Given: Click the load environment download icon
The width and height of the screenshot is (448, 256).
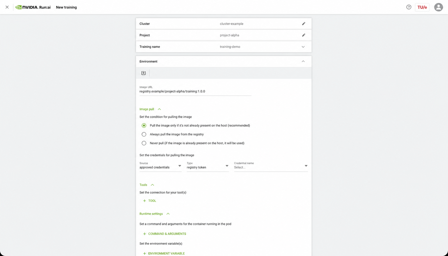Looking at the screenshot, I should pos(143,73).
